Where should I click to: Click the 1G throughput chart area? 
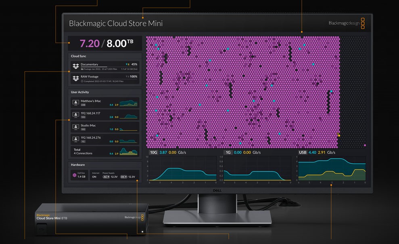point(257,168)
